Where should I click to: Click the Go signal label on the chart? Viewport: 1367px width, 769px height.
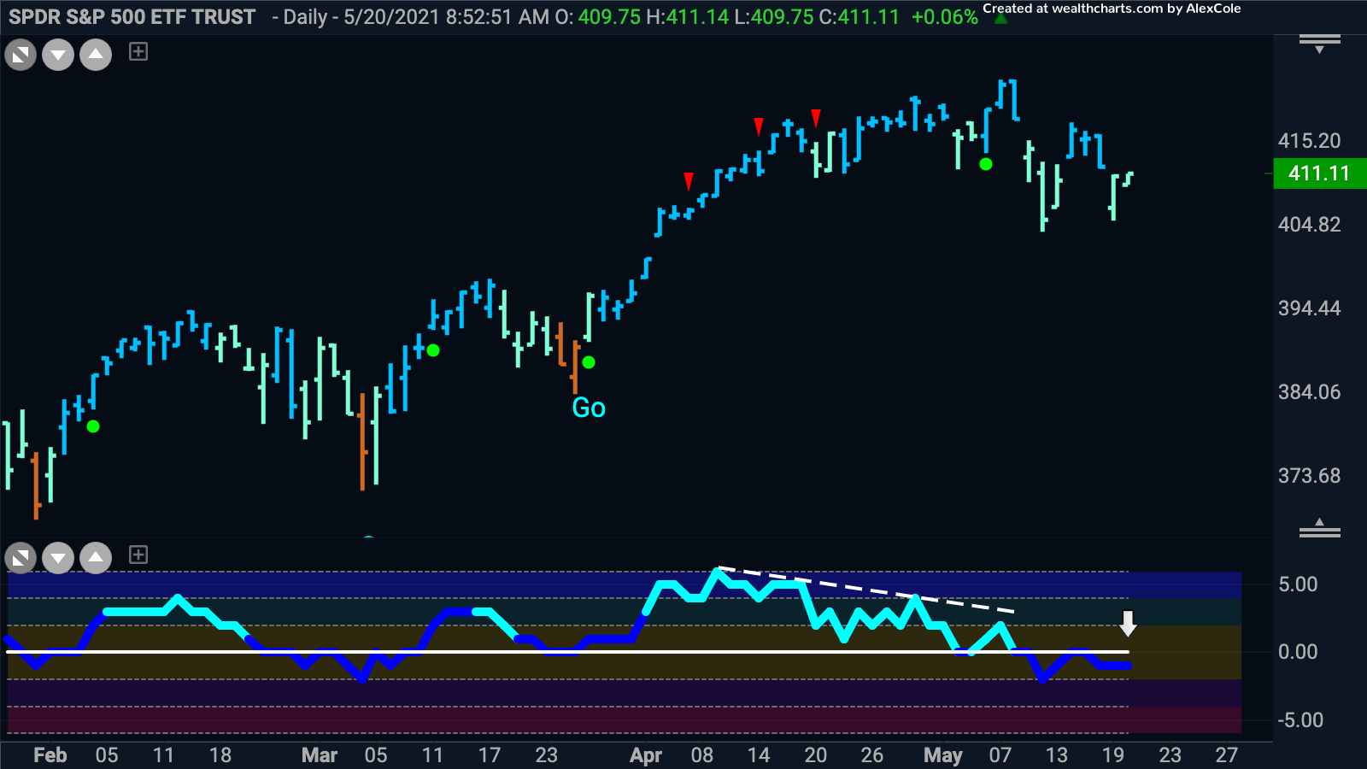(589, 408)
